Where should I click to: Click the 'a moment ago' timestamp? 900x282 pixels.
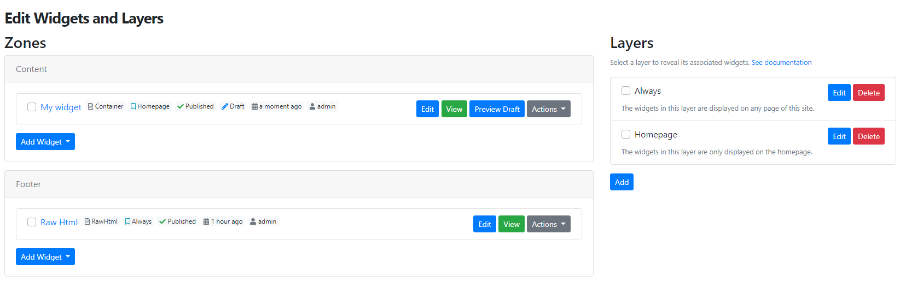coord(281,106)
